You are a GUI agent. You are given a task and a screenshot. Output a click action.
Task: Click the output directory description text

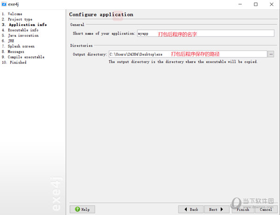(183, 62)
